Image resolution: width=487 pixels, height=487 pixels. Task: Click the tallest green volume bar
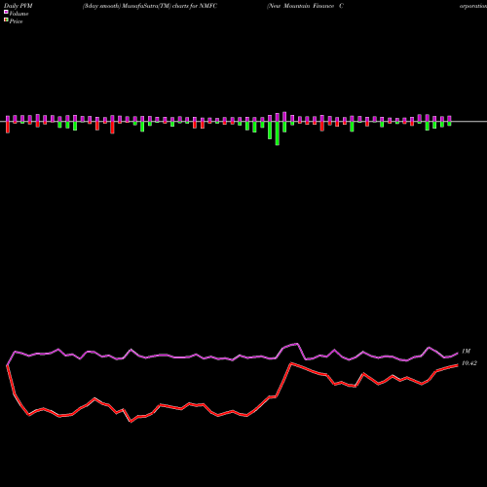278,133
